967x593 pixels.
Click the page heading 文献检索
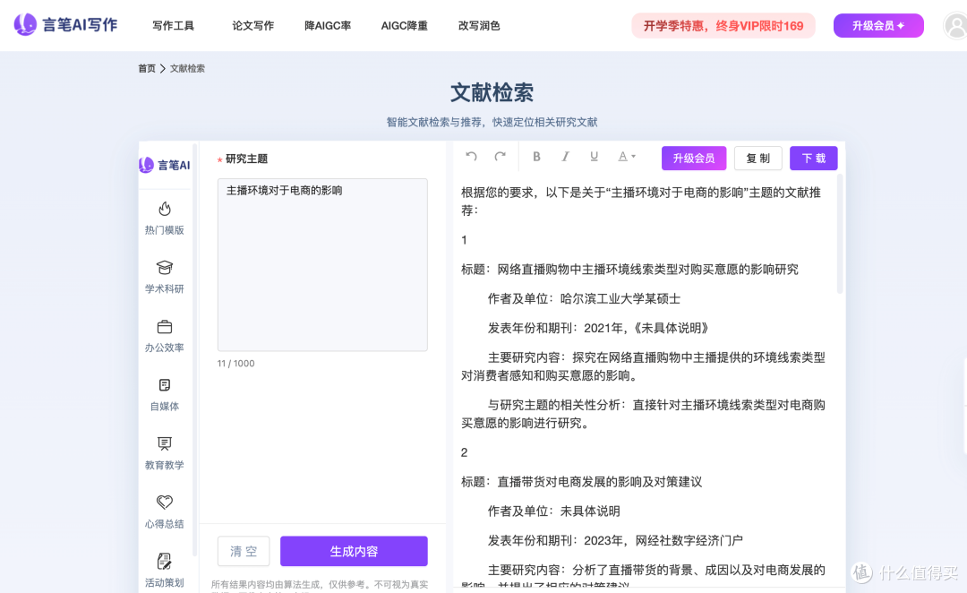click(492, 92)
